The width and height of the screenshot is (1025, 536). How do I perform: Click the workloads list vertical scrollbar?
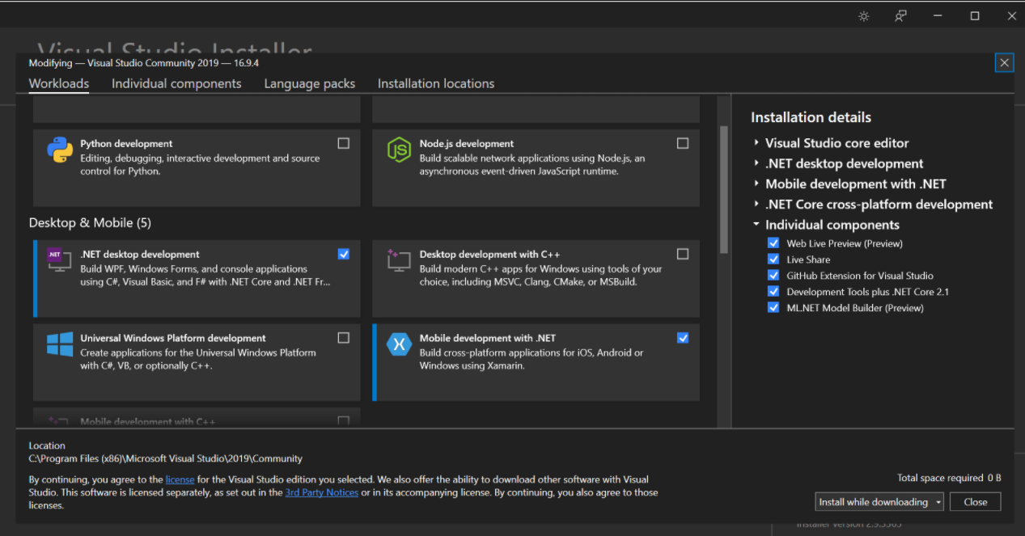(724, 190)
